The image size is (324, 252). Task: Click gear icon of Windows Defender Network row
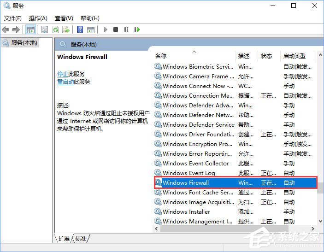[158, 115]
